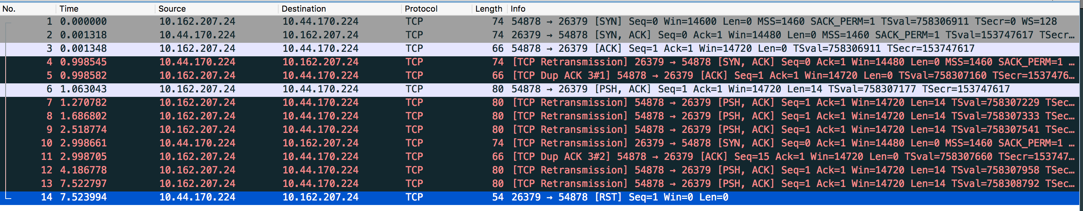
Task: Select packet 11, TCP Dup ACK 3#2
Action: click(541, 156)
